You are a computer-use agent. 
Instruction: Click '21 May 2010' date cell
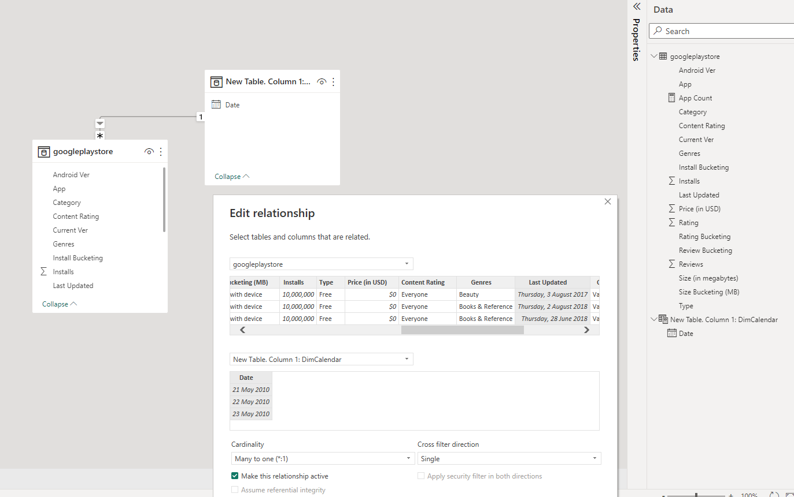pos(251,390)
